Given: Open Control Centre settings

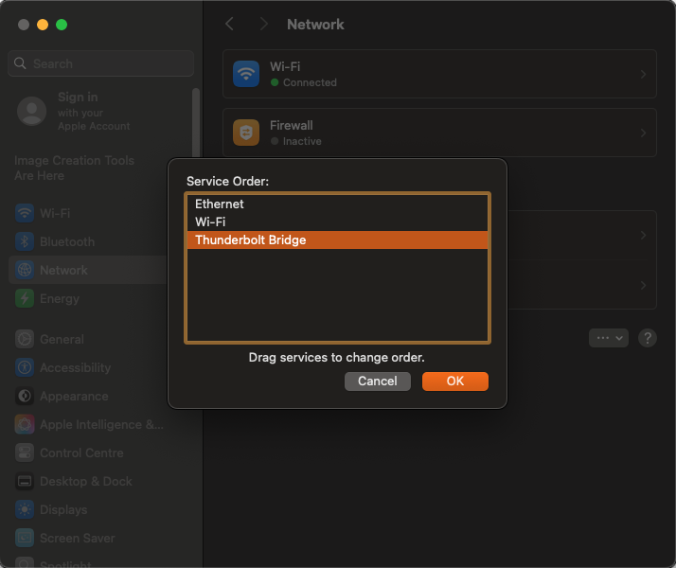Looking at the screenshot, I should (x=101, y=453).
